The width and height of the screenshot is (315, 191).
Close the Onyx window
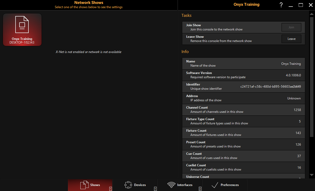coord(311,5)
